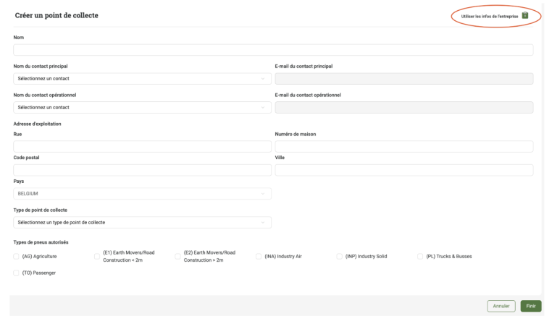The image size is (552, 324).
Task: Expand the operational contact selector
Action: [x=142, y=108]
